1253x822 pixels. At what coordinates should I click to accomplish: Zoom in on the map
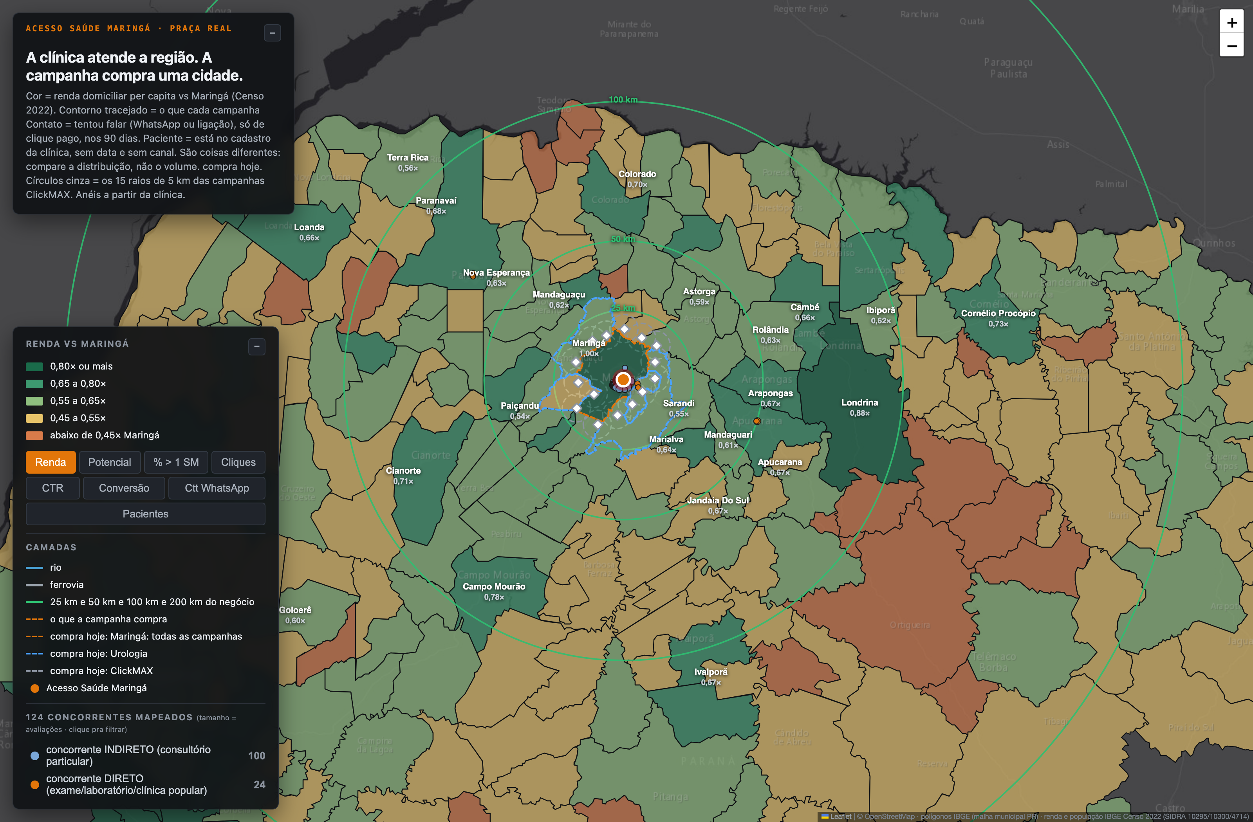pos(1231,23)
